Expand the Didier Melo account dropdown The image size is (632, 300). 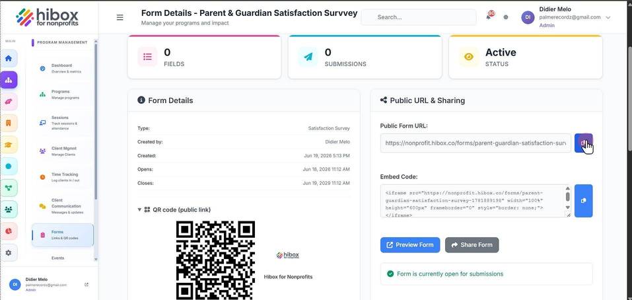[x=608, y=17]
